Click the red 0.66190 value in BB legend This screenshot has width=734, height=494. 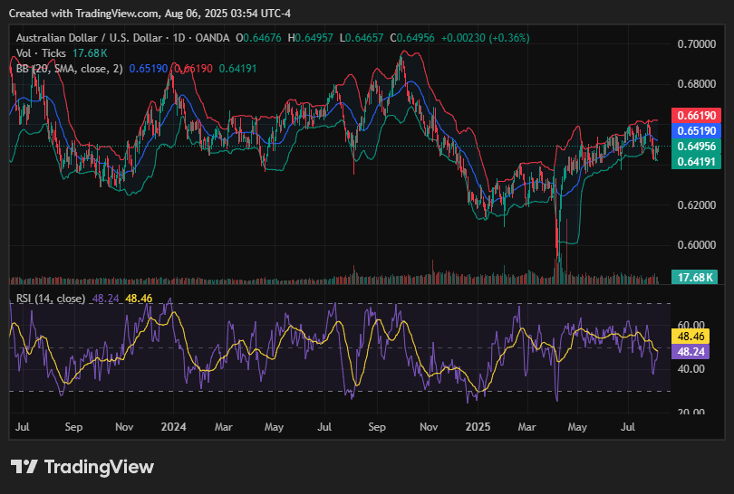tap(193, 69)
